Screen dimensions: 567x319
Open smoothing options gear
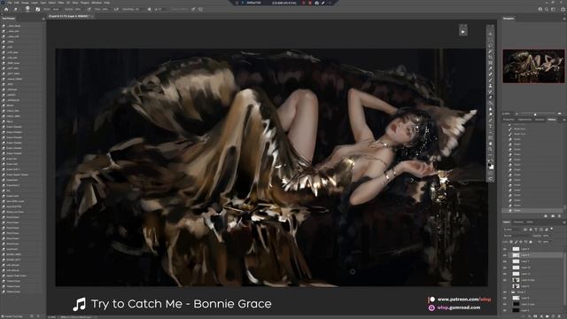coord(149,10)
